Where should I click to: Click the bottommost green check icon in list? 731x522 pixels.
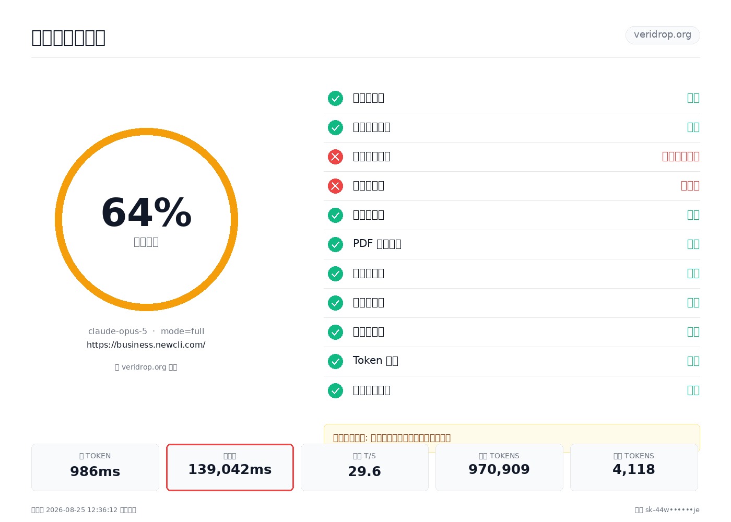tap(335, 390)
